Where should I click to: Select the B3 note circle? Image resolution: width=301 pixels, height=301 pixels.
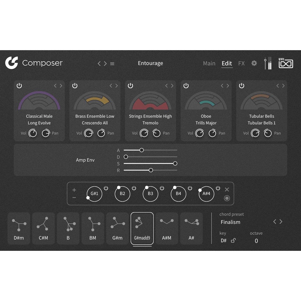coord(150,194)
